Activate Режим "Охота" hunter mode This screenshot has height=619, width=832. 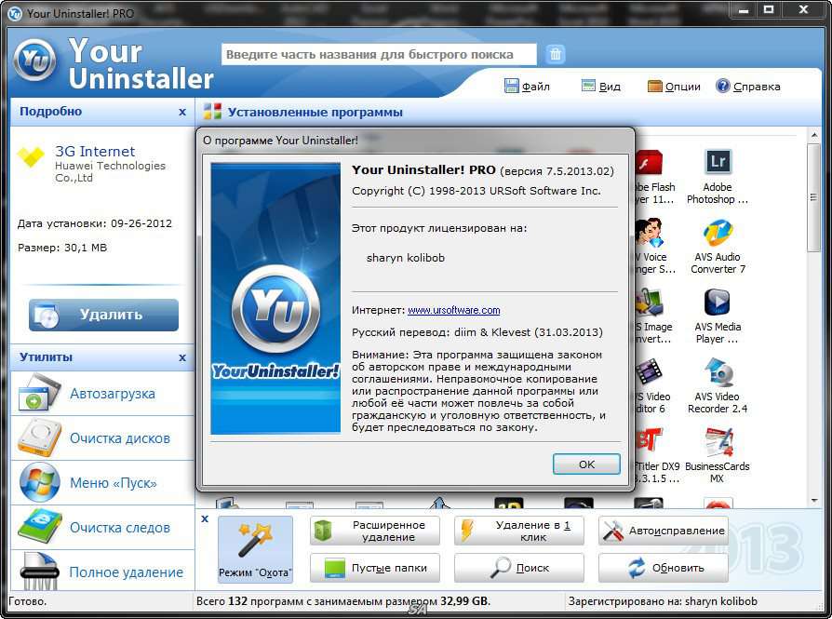[x=255, y=549]
